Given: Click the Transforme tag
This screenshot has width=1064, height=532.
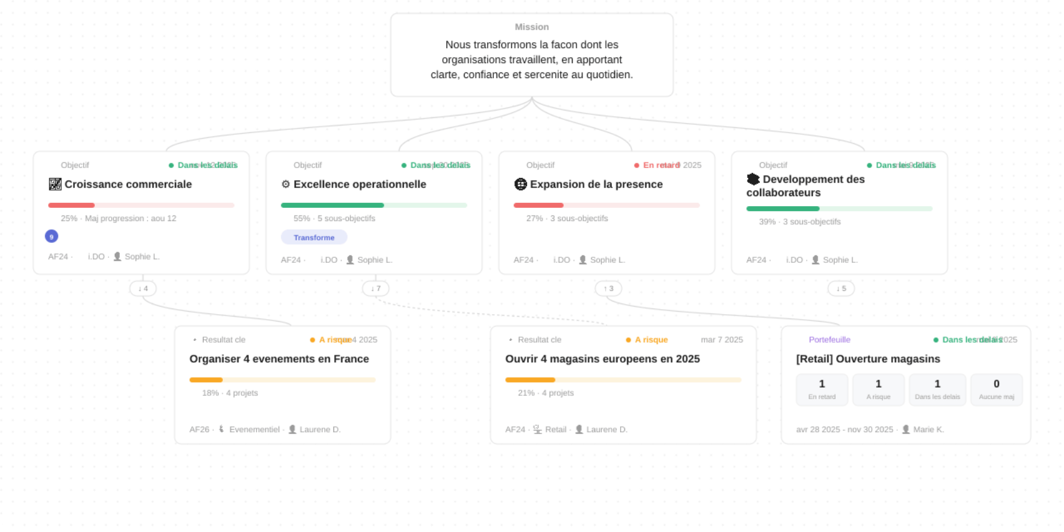Looking at the screenshot, I should point(314,237).
